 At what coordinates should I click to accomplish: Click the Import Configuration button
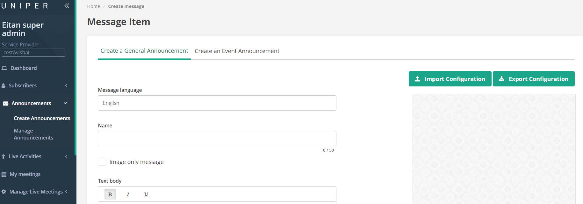click(450, 79)
